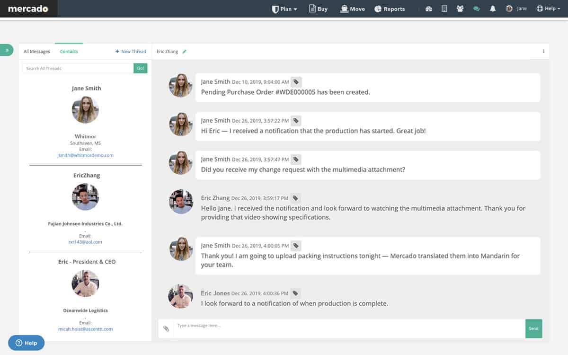Viewport: 568px width, 355px height.
Task: Click pencil icon to rename Eric Zhang thread
Action: coord(185,52)
